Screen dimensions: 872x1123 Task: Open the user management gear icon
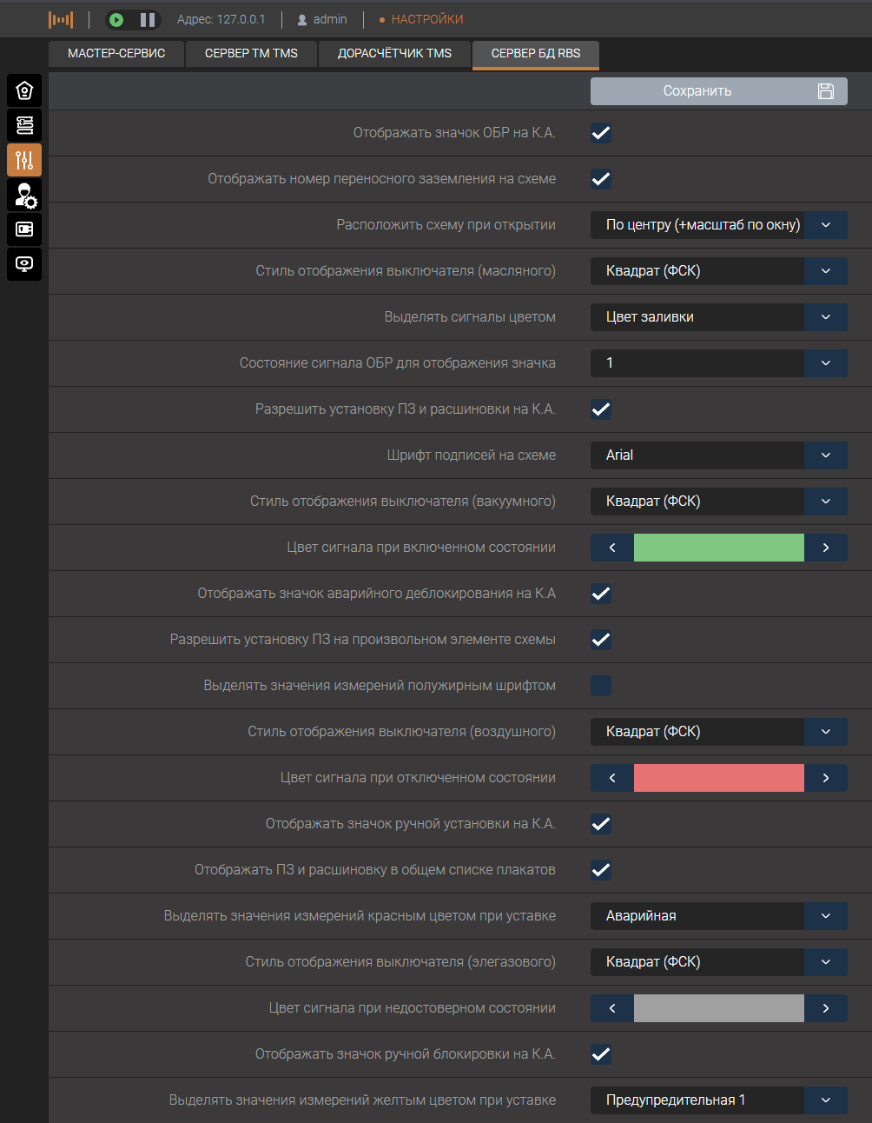(x=24, y=195)
